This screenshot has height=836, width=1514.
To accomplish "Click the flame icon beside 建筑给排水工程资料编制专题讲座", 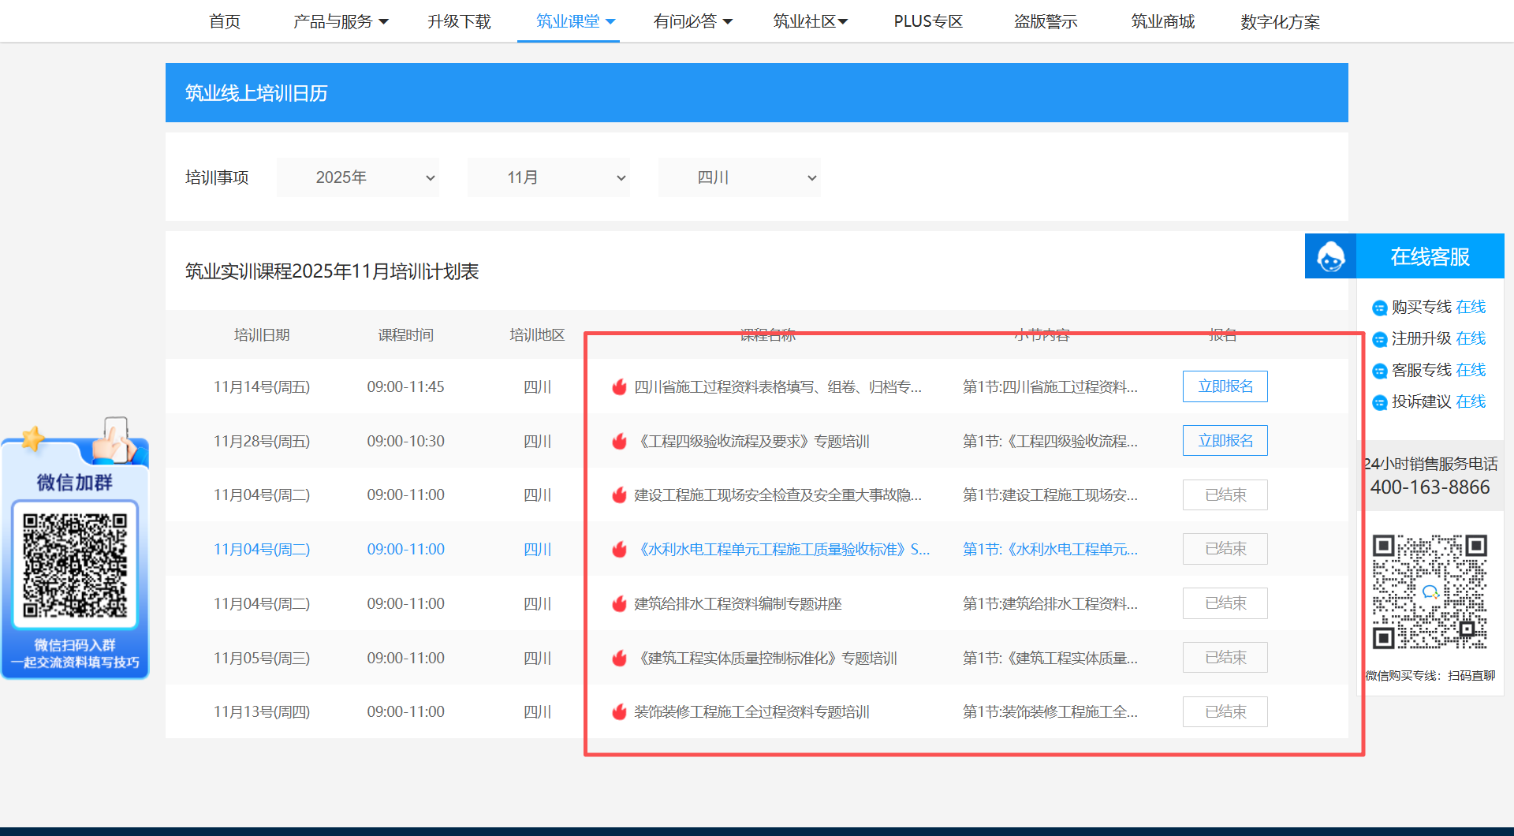I will pyautogui.click(x=620, y=604).
